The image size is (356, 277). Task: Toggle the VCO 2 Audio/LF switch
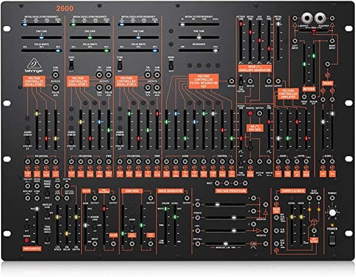click(x=71, y=141)
